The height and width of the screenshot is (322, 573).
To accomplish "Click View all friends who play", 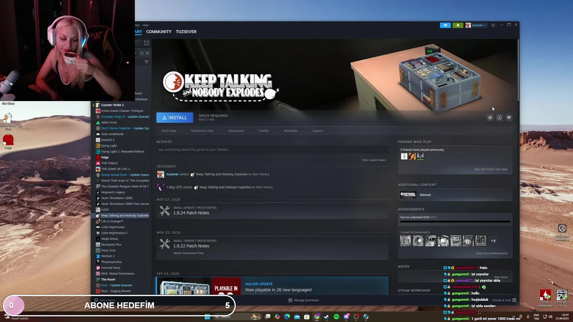I will pos(491,169).
